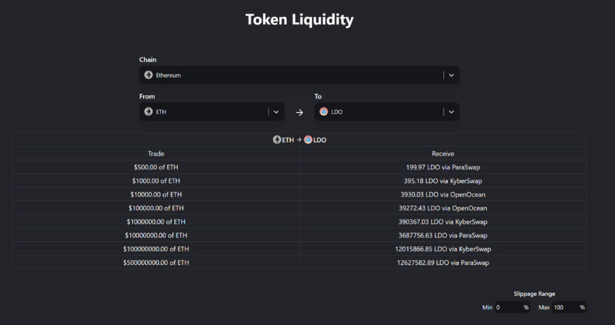The height and width of the screenshot is (325, 615).
Task: Click the LDO token icon in To field
Action: point(324,112)
